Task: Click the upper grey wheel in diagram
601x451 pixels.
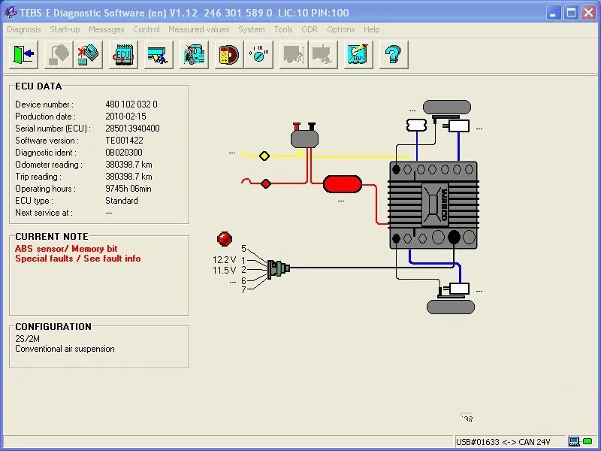Action: [447, 107]
